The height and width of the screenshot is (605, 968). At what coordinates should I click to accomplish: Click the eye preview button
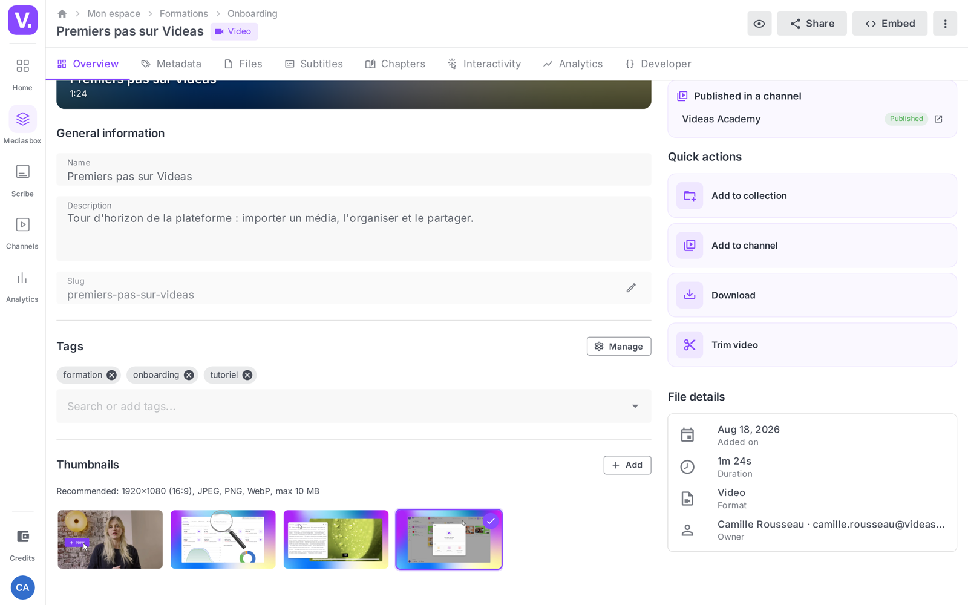759,24
